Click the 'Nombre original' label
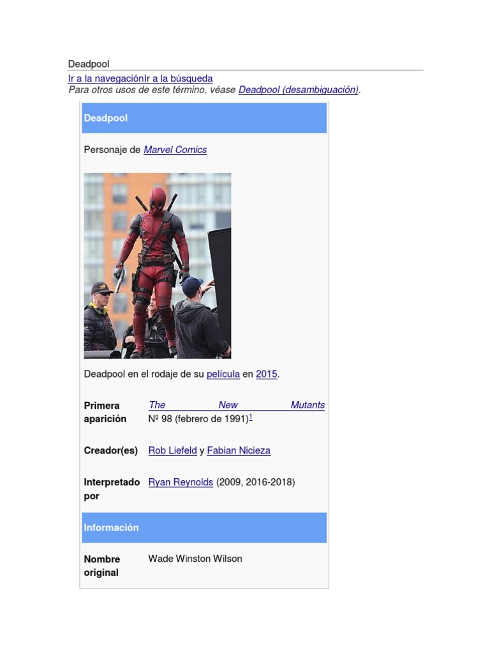 tap(101, 566)
